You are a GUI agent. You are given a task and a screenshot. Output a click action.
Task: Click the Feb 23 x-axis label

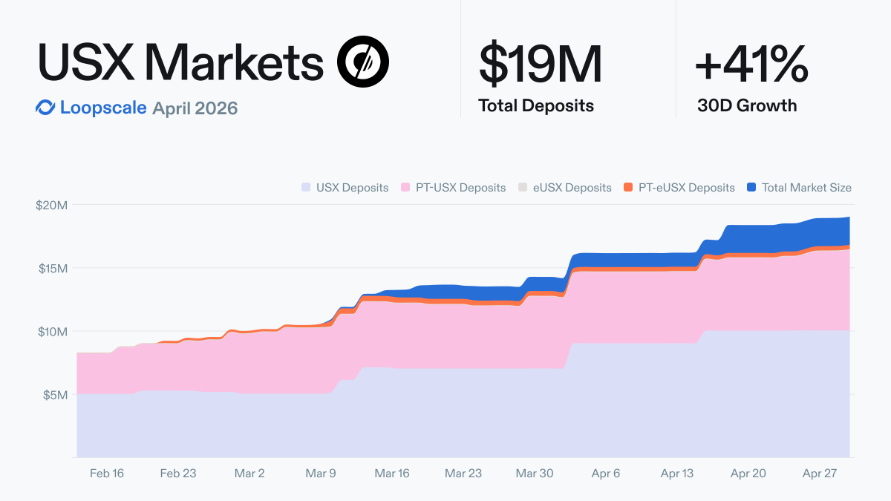[178, 473]
